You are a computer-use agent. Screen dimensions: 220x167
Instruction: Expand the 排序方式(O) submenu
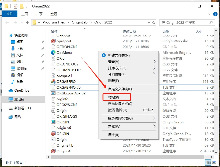154,68
